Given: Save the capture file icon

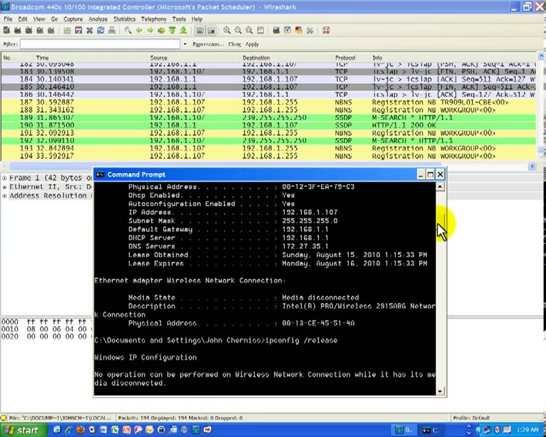Looking at the screenshot, I should (78, 31).
